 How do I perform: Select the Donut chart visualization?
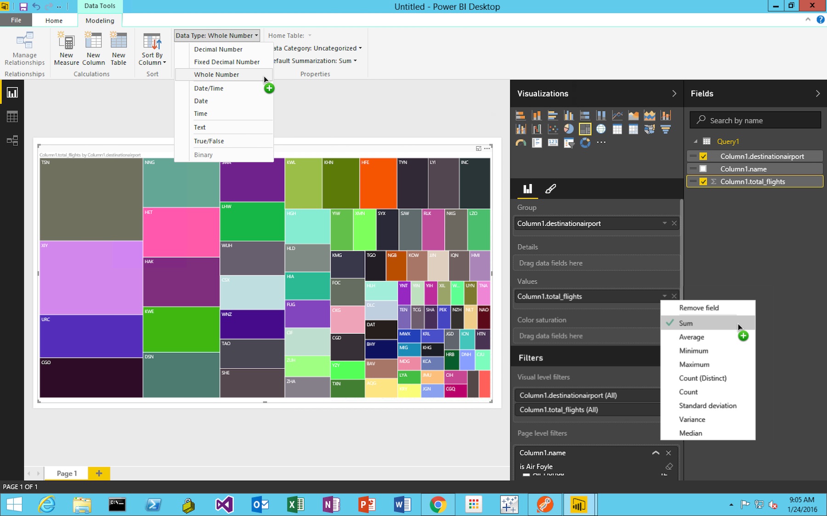[x=585, y=143]
